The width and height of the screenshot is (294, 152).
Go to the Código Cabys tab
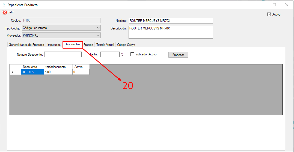coord(126,45)
